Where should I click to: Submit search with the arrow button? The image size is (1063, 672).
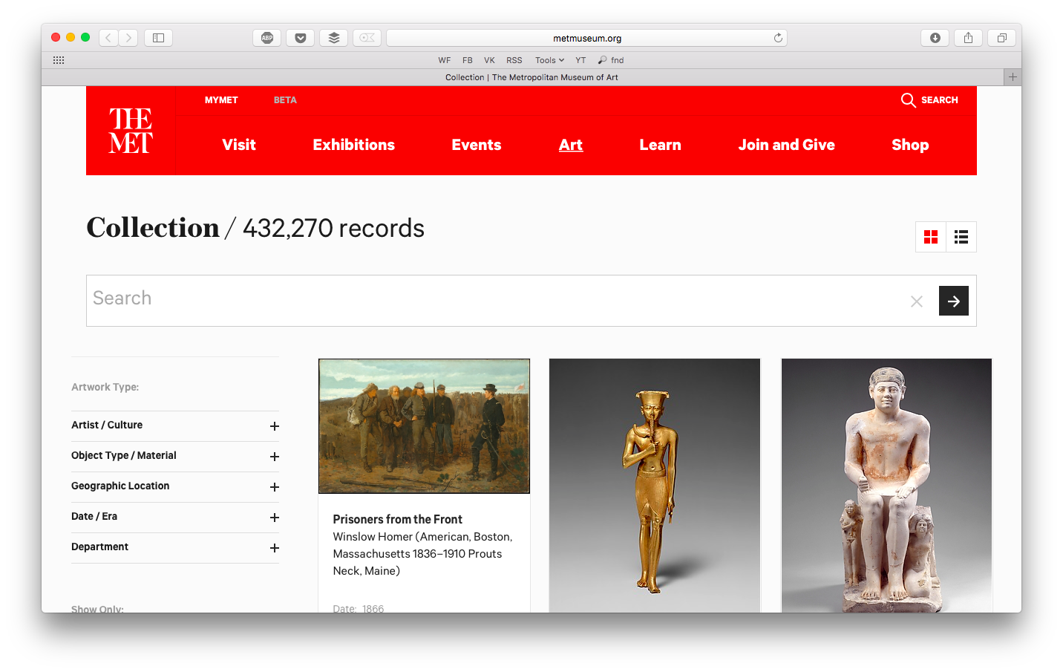953,301
